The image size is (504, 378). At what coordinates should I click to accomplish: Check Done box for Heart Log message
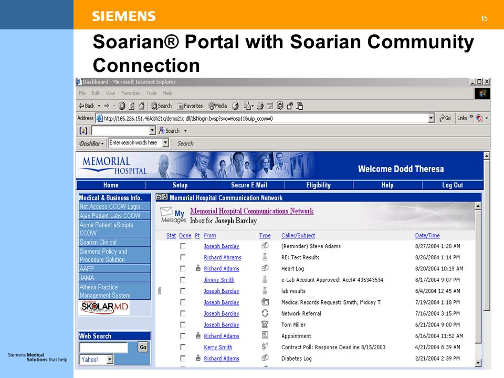(183, 268)
